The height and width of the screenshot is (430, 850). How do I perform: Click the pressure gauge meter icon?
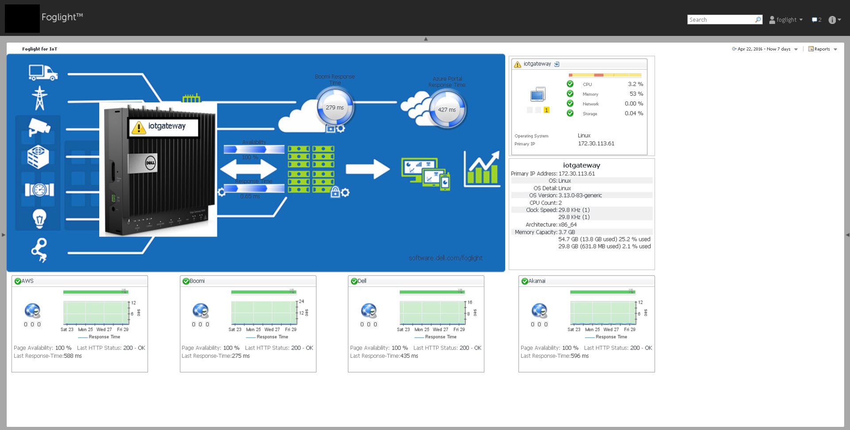39,190
